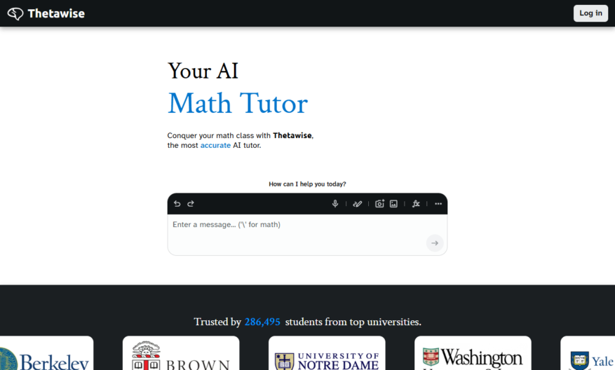Screen dimensions: 615x370
Task: Redo the last edit in message box
Action: point(191,204)
